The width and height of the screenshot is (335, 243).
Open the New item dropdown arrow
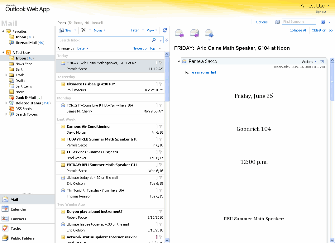[75, 30]
